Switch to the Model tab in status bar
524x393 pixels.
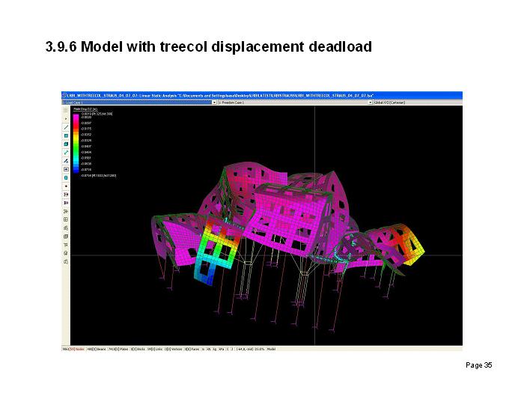coord(272,348)
